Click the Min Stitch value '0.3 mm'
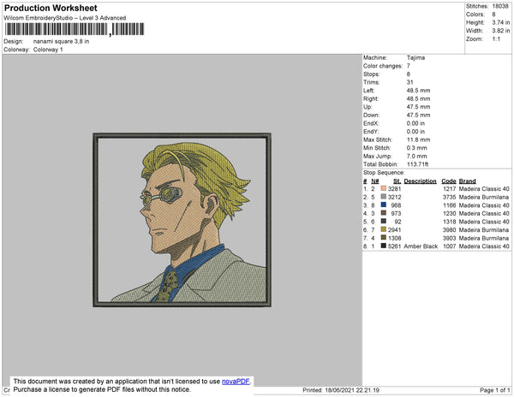514x397 pixels. (417, 148)
